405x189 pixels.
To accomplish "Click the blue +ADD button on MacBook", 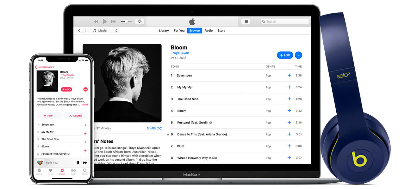I will click(x=285, y=55).
